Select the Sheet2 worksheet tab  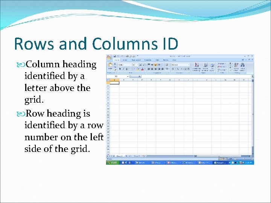tap(128, 156)
